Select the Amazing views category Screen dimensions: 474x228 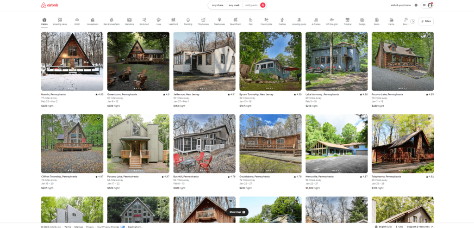click(x=60, y=21)
